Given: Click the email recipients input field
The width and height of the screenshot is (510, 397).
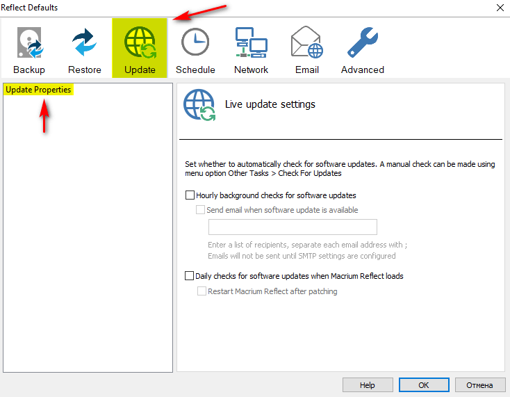Looking at the screenshot, I should 293,227.
